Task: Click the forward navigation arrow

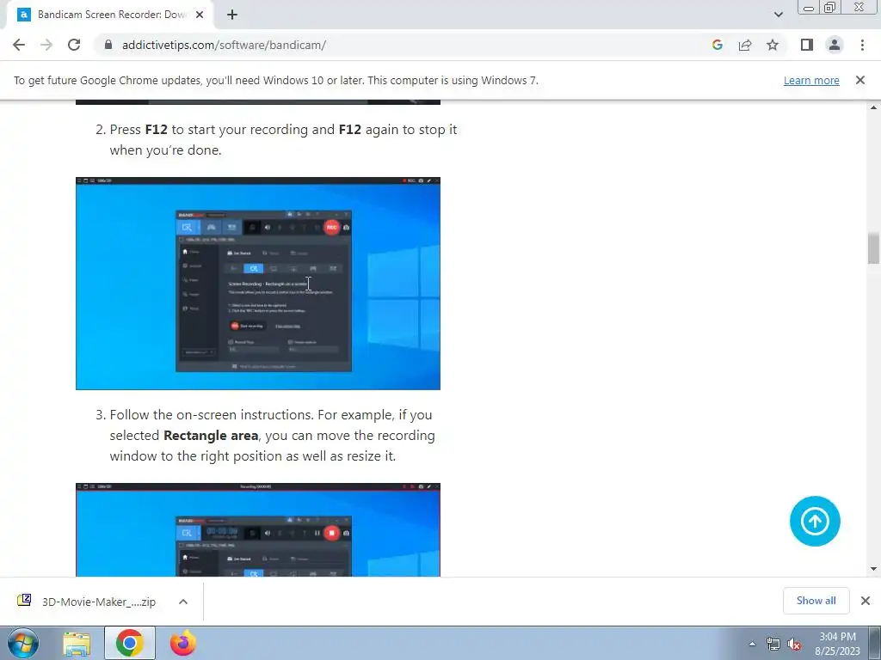Action: (x=46, y=45)
